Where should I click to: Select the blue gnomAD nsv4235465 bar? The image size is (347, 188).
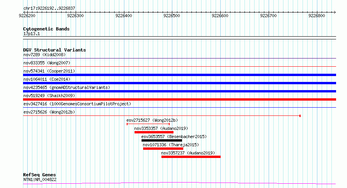179,91
